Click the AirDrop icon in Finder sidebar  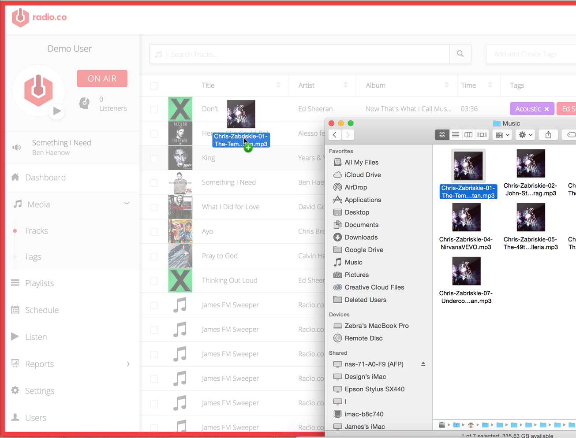point(337,187)
